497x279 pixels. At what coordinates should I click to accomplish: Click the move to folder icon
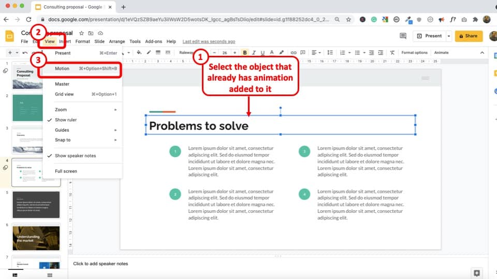[91, 33]
